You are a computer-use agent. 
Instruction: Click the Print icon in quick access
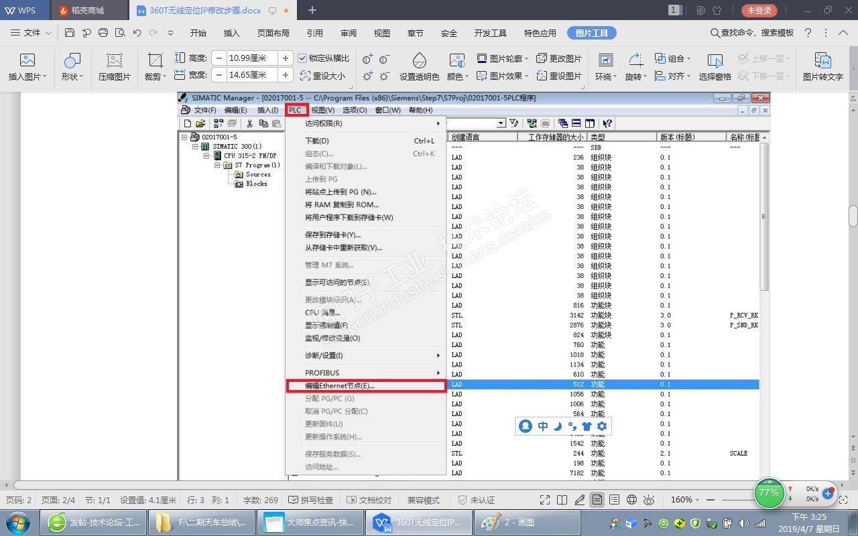(x=103, y=33)
